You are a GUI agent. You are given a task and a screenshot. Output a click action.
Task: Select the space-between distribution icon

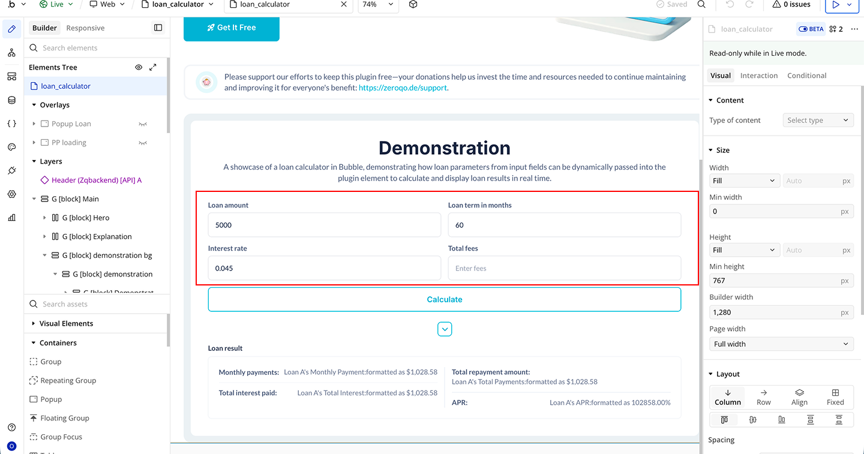click(x=811, y=420)
